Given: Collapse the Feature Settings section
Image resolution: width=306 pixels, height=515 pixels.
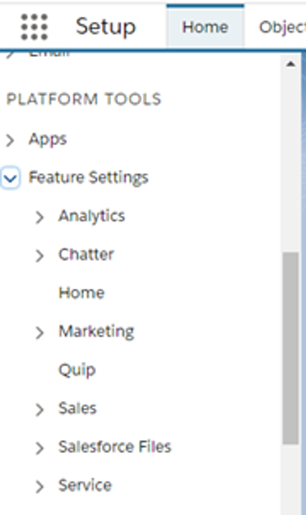Looking at the screenshot, I should click(x=11, y=178).
